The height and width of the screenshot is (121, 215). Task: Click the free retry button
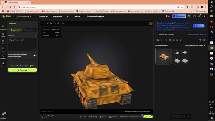(x=131, y=117)
